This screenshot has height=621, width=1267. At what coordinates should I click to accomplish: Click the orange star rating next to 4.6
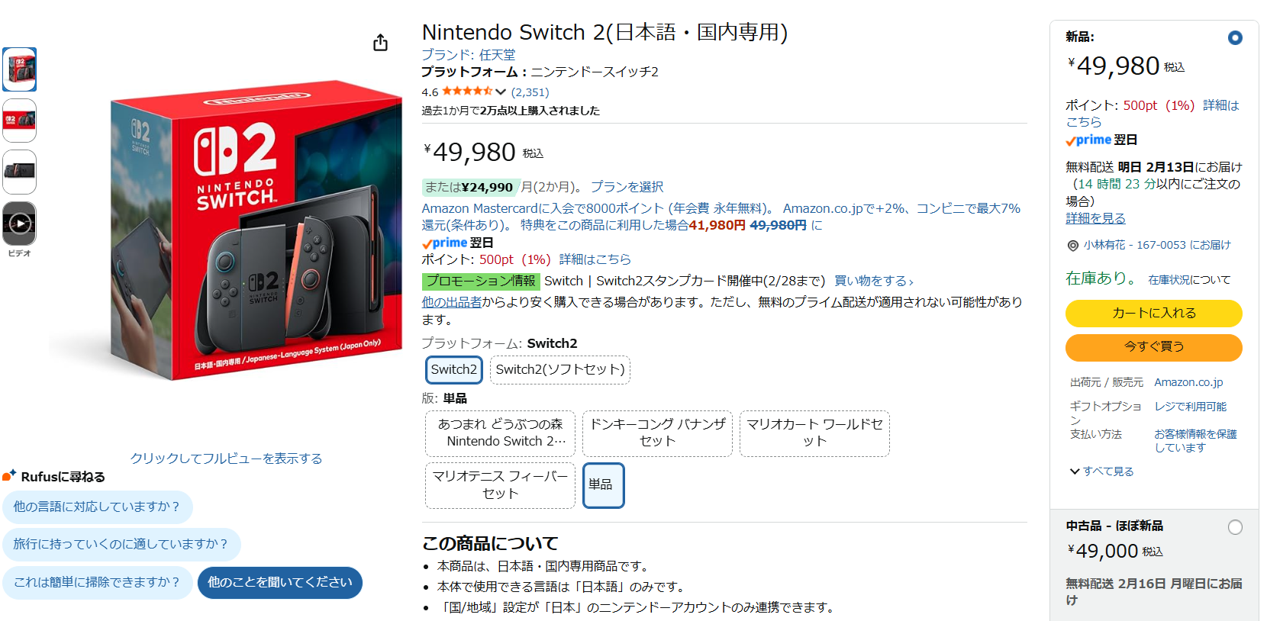(x=469, y=91)
